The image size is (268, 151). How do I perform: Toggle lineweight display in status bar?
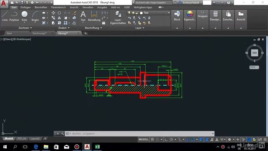coord(201,140)
